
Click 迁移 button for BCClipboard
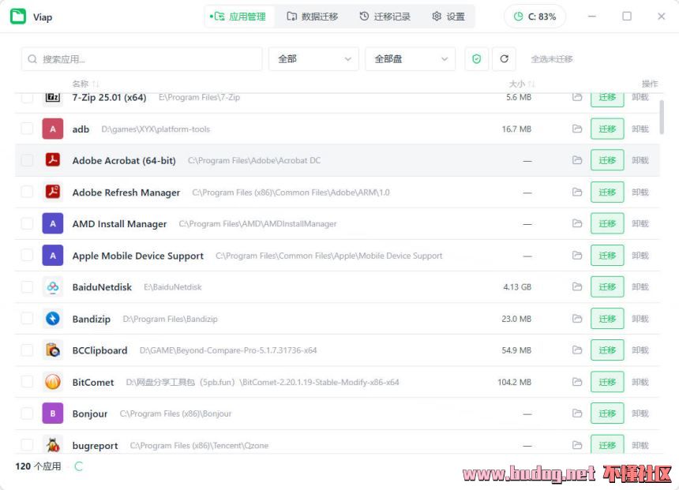coord(607,350)
